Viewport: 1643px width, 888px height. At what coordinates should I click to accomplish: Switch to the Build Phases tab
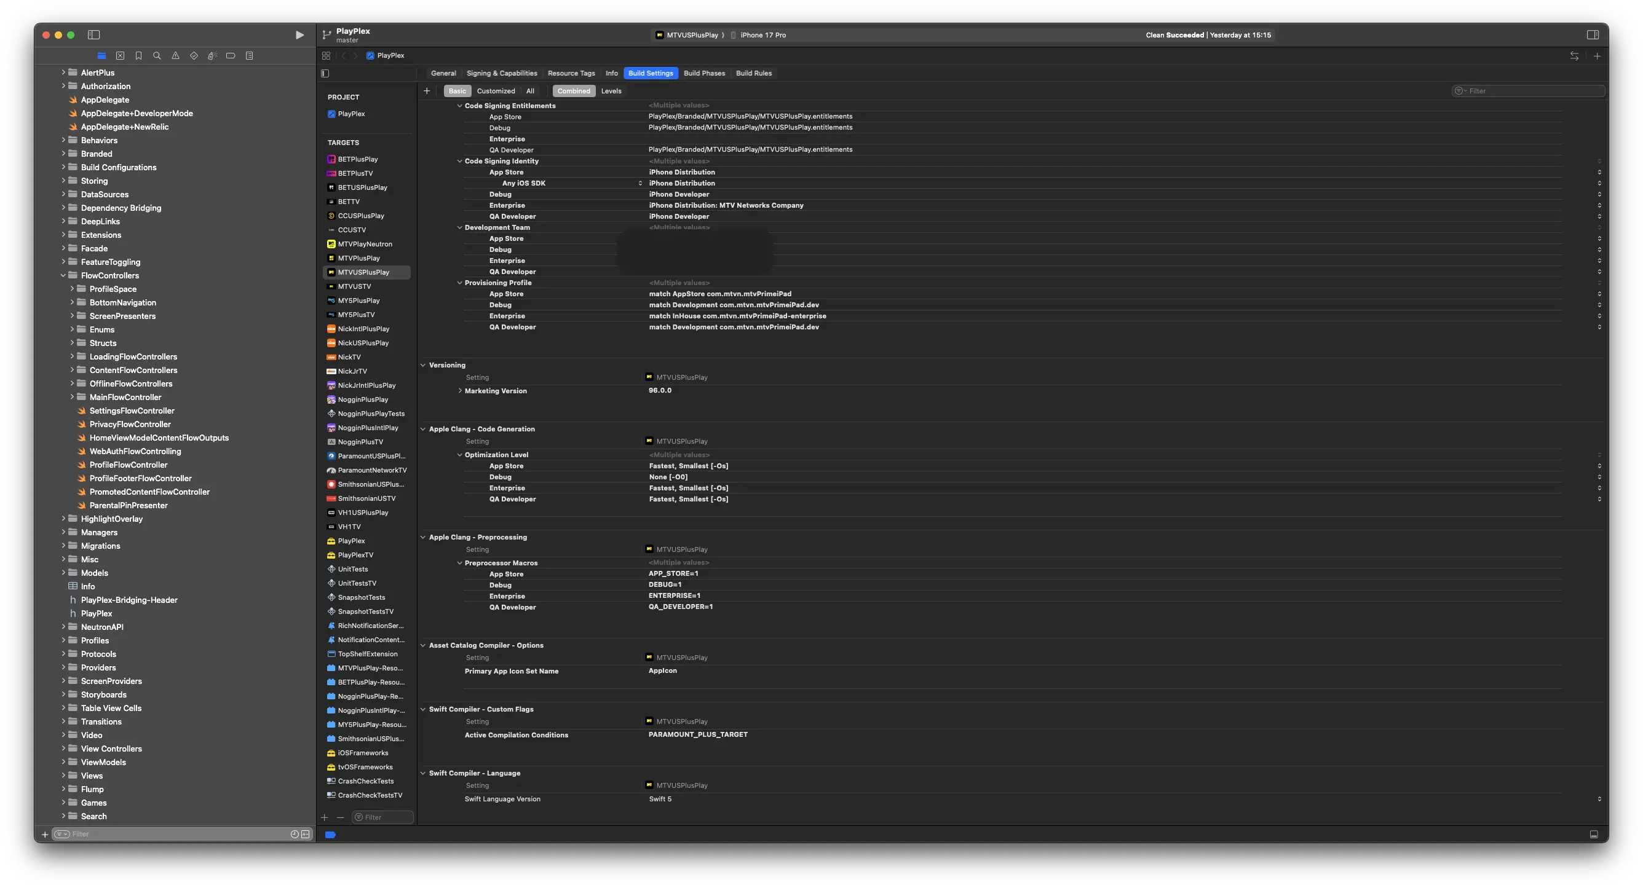[704, 73]
